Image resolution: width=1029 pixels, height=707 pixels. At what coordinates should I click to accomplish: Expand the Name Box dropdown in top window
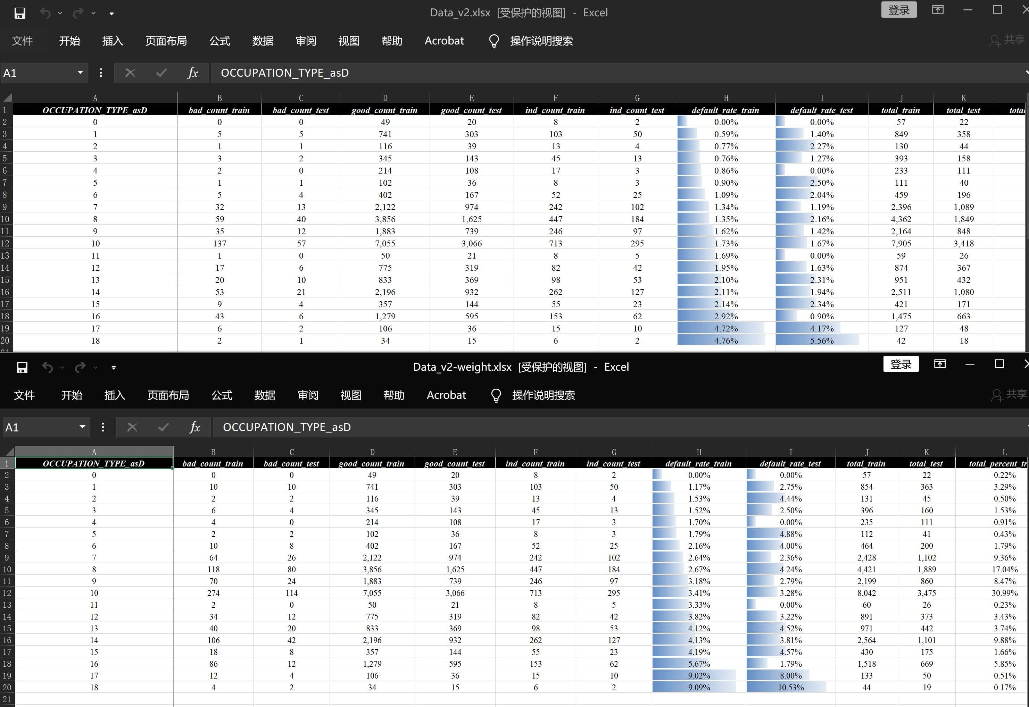(x=80, y=73)
